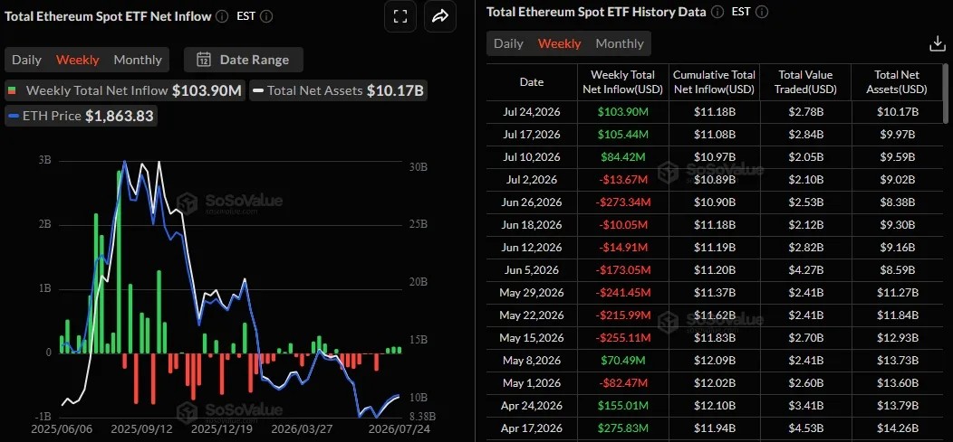This screenshot has width=953, height=442.
Task: Click info icon beside chart EST label
Action: click(x=266, y=15)
